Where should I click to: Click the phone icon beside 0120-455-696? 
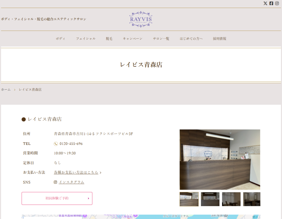click(56, 144)
